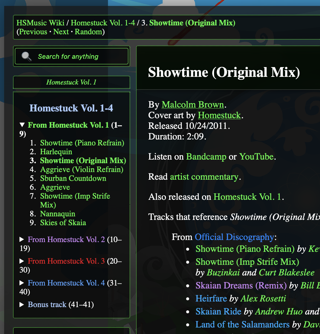Open the Also released on Homestuck Vol. 1 link

pyautogui.click(x=247, y=197)
